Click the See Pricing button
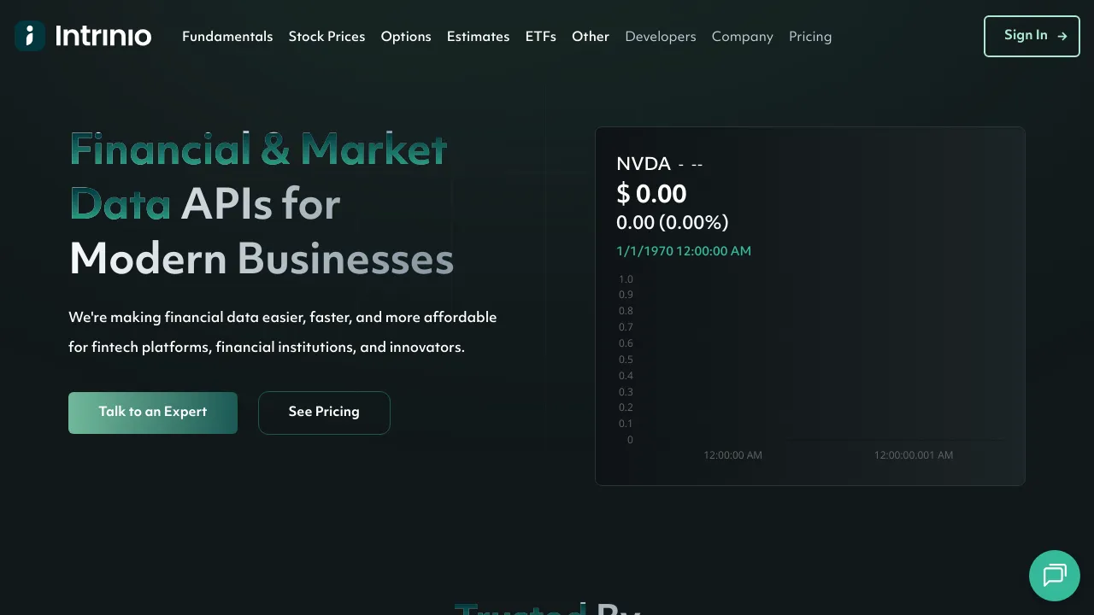 pos(324,413)
